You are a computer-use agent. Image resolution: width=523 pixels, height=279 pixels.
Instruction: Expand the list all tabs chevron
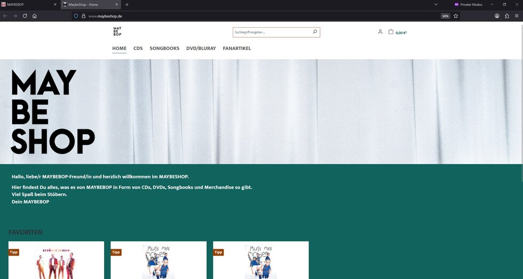coord(435,5)
